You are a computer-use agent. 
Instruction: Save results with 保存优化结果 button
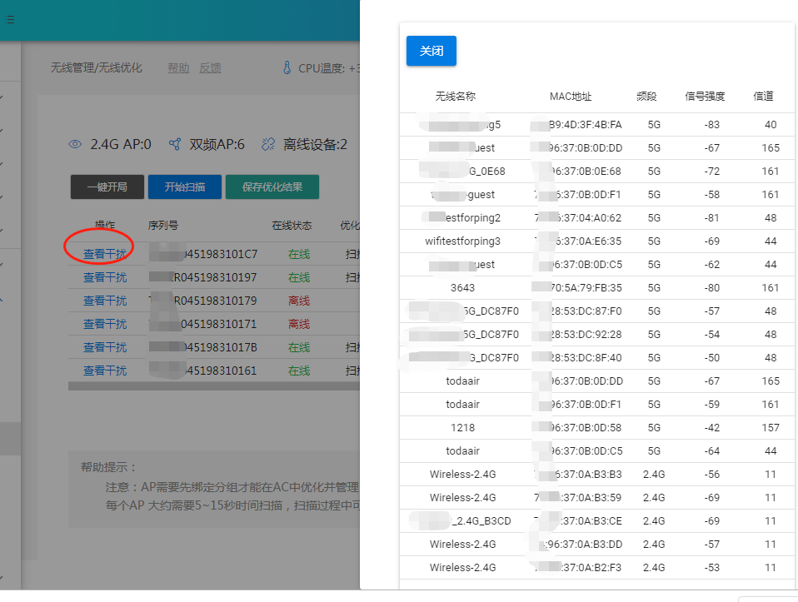(272, 187)
